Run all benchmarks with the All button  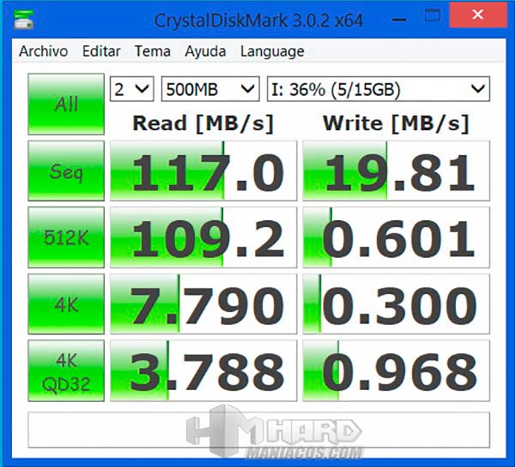[x=66, y=104]
